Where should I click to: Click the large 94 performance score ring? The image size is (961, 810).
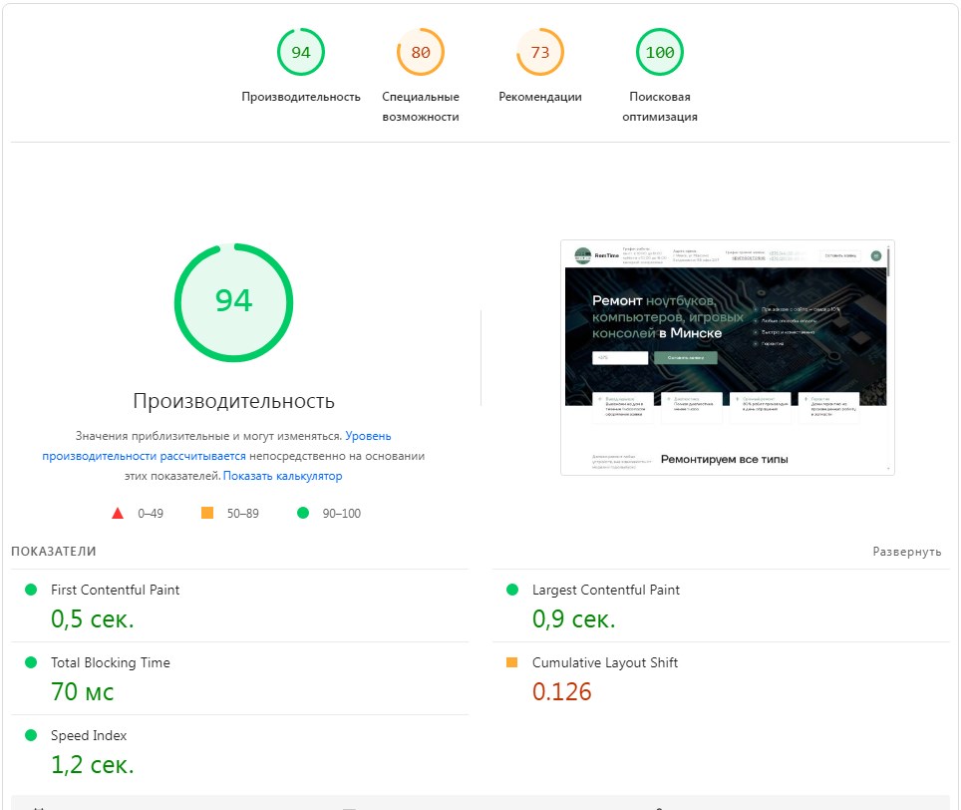pos(232,302)
